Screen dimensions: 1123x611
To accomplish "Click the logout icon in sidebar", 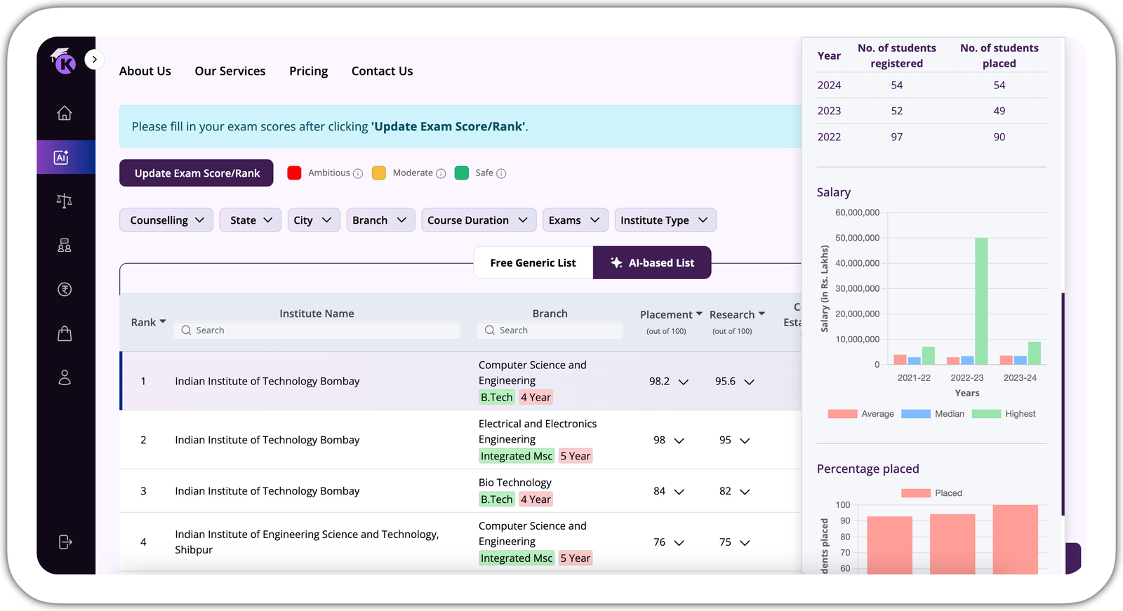I will point(65,542).
